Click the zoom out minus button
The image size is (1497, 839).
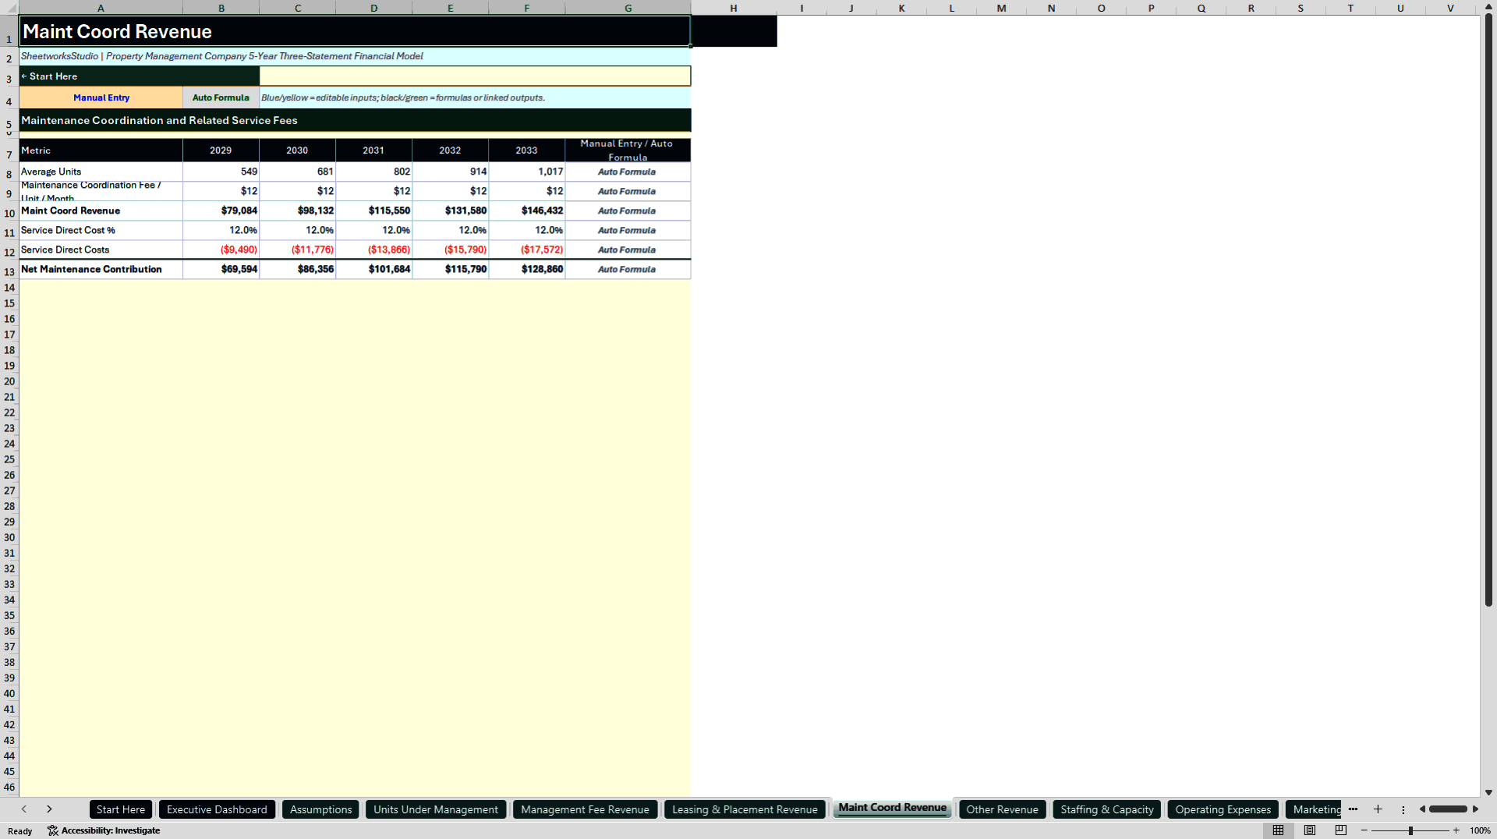click(1364, 830)
